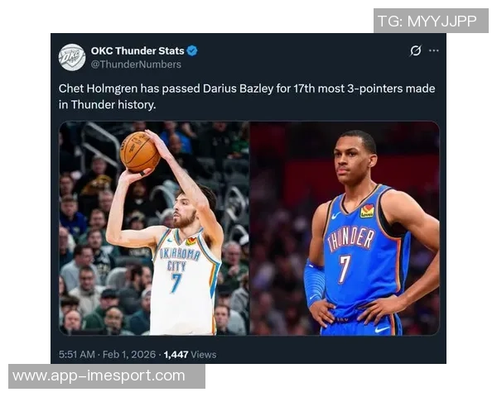This screenshot has height=397, width=497.
Task: Open the OKC Thunder Stats profile avatar
Action: [72, 57]
